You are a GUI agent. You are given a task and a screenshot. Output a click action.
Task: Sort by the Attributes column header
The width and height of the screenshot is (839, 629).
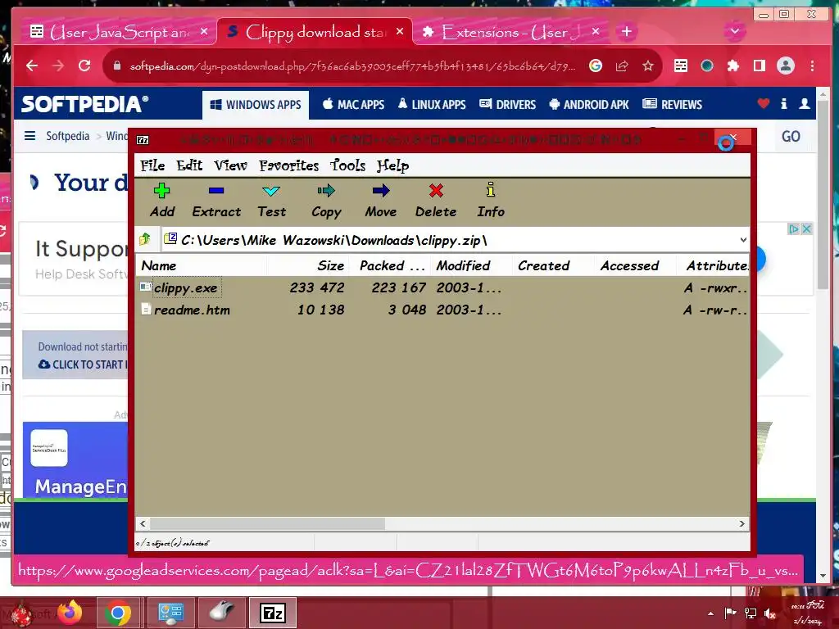pos(714,266)
